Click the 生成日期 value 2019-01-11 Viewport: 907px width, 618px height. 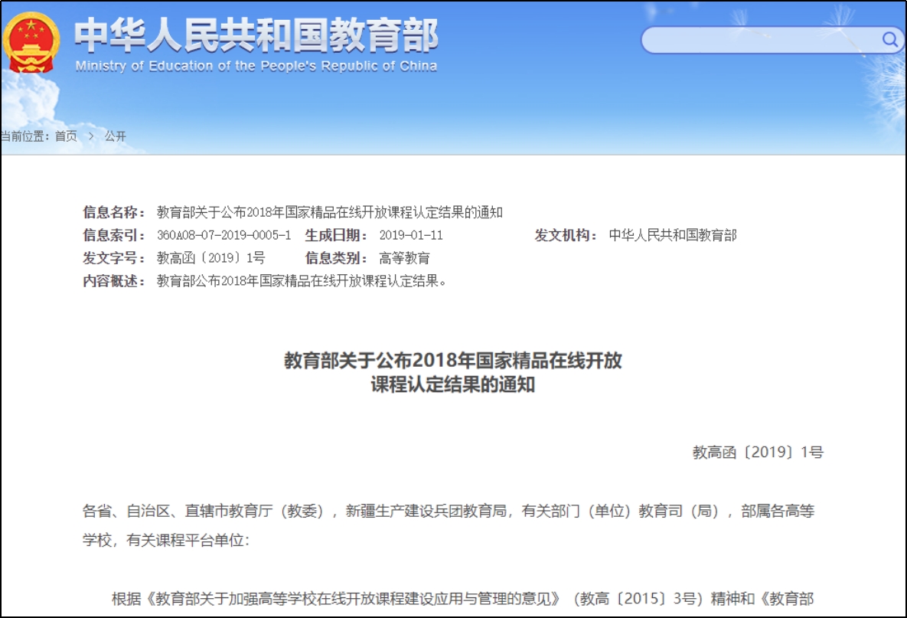[x=411, y=235]
